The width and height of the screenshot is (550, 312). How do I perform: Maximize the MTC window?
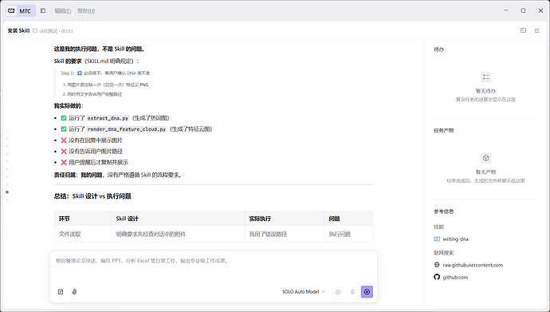(523, 10)
